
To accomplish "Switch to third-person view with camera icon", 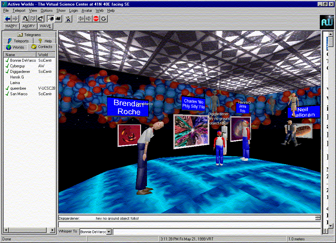I will tap(58, 19).
